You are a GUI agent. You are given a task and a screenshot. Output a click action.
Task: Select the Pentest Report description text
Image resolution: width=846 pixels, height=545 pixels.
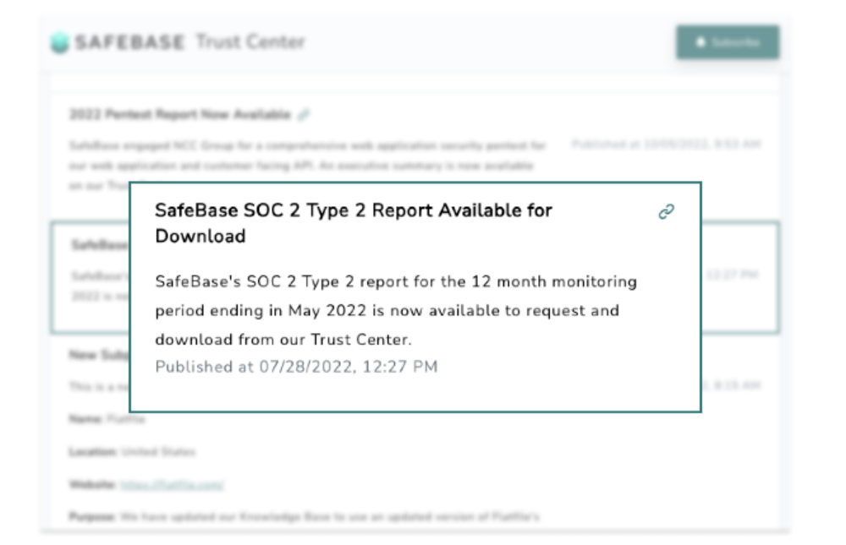pos(308,157)
